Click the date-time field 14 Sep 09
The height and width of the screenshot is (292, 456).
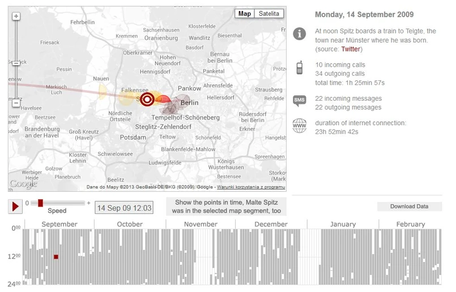(124, 208)
